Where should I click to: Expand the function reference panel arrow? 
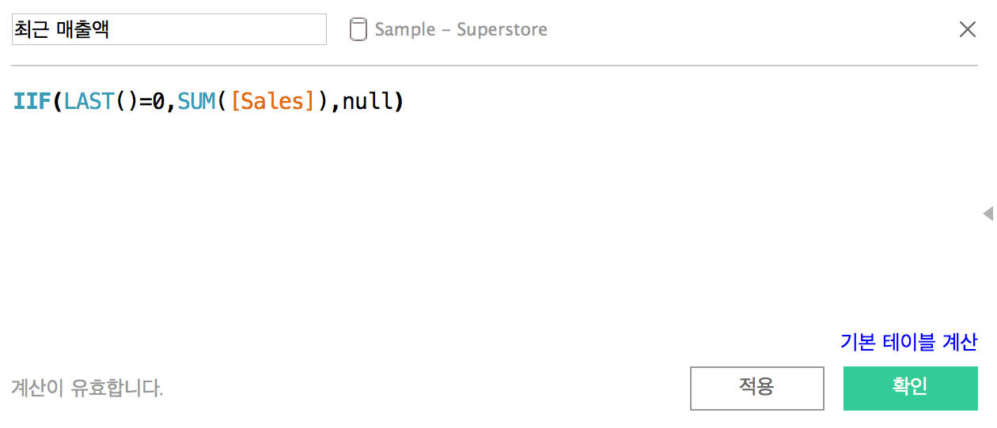pos(988,213)
